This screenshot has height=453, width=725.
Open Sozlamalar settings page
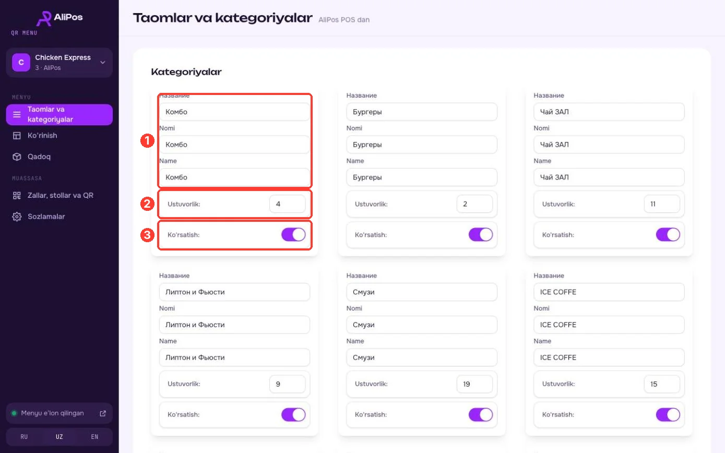(60, 216)
